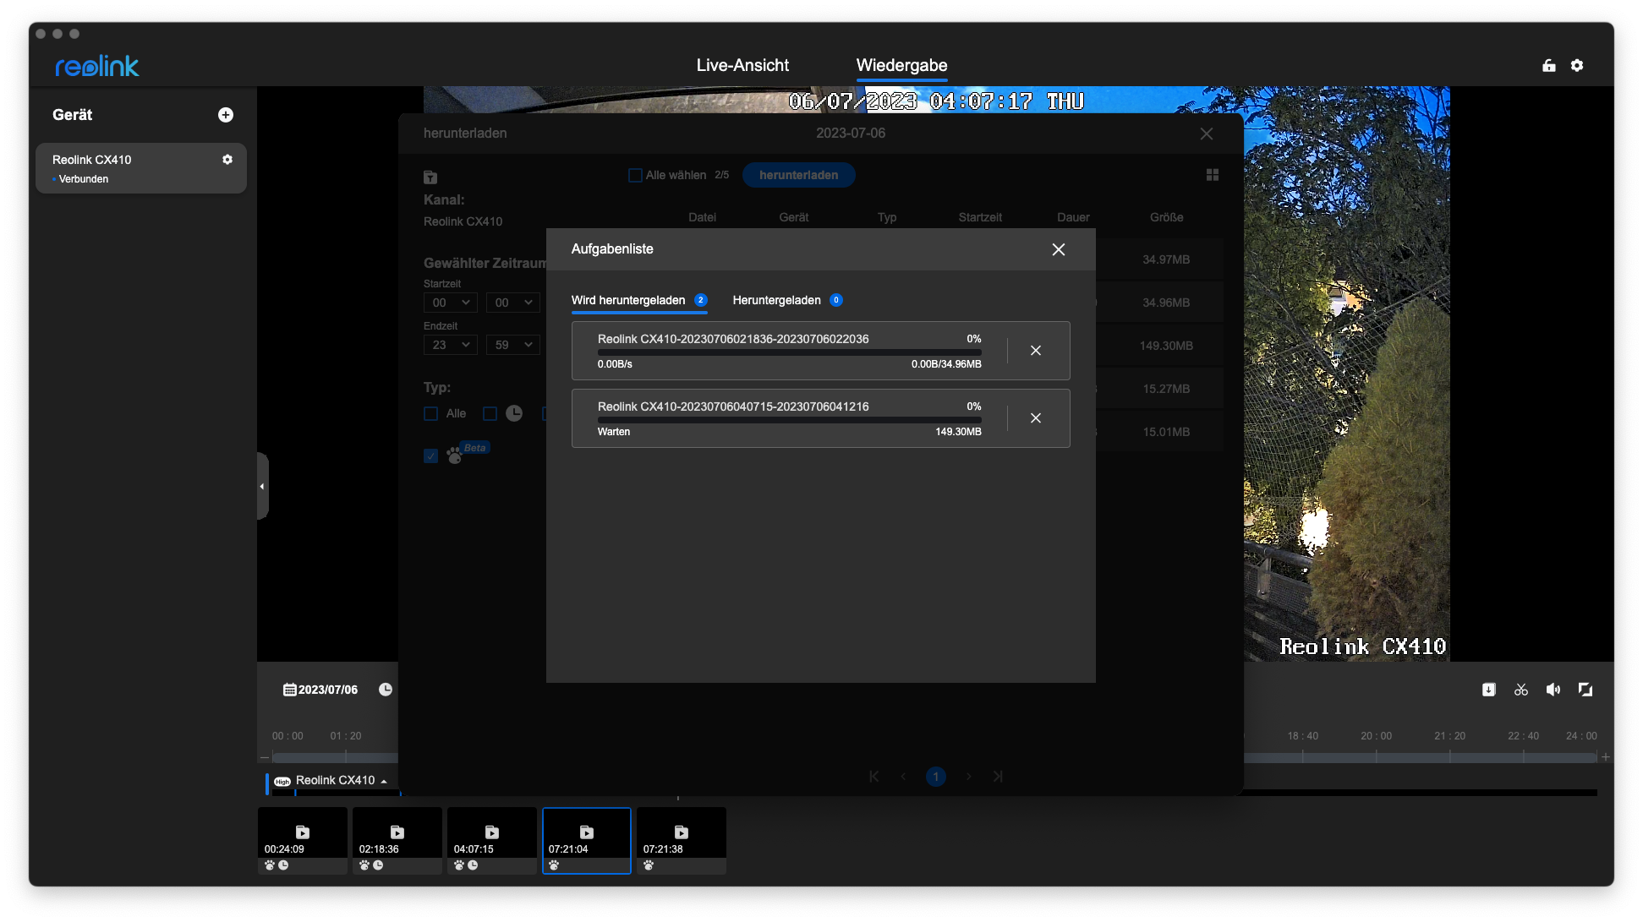Cancel the waiting 149.30MB download task
This screenshot has width=1643, height=922.
click(1036, 418)
